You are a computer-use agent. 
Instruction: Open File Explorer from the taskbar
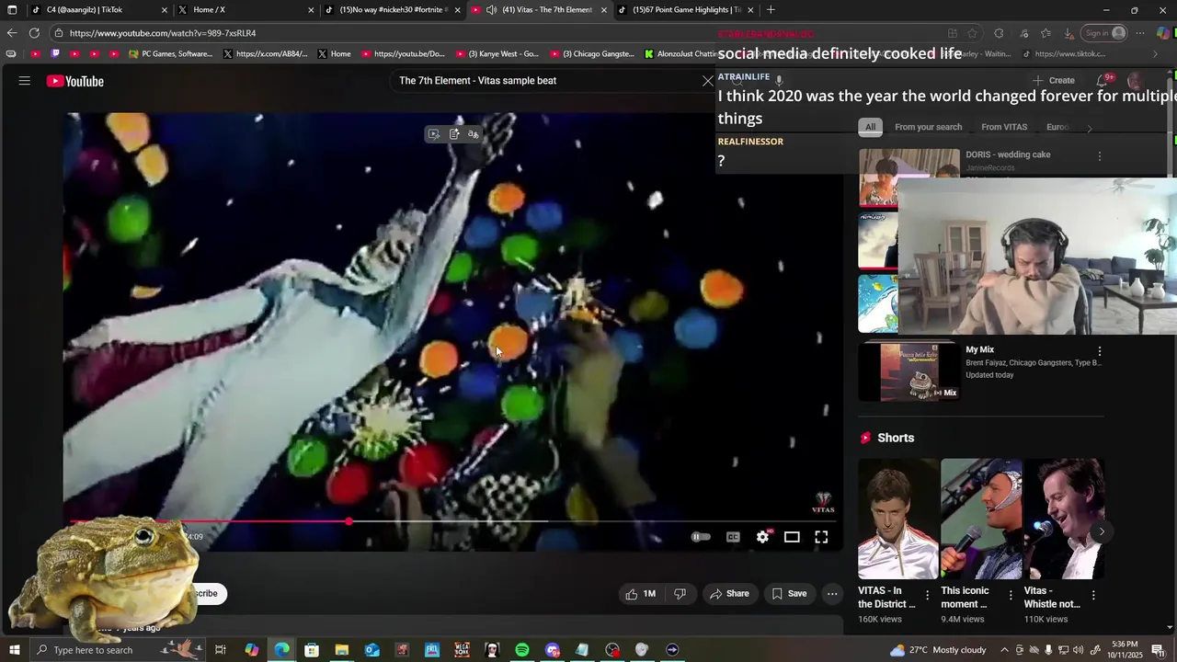342,650
